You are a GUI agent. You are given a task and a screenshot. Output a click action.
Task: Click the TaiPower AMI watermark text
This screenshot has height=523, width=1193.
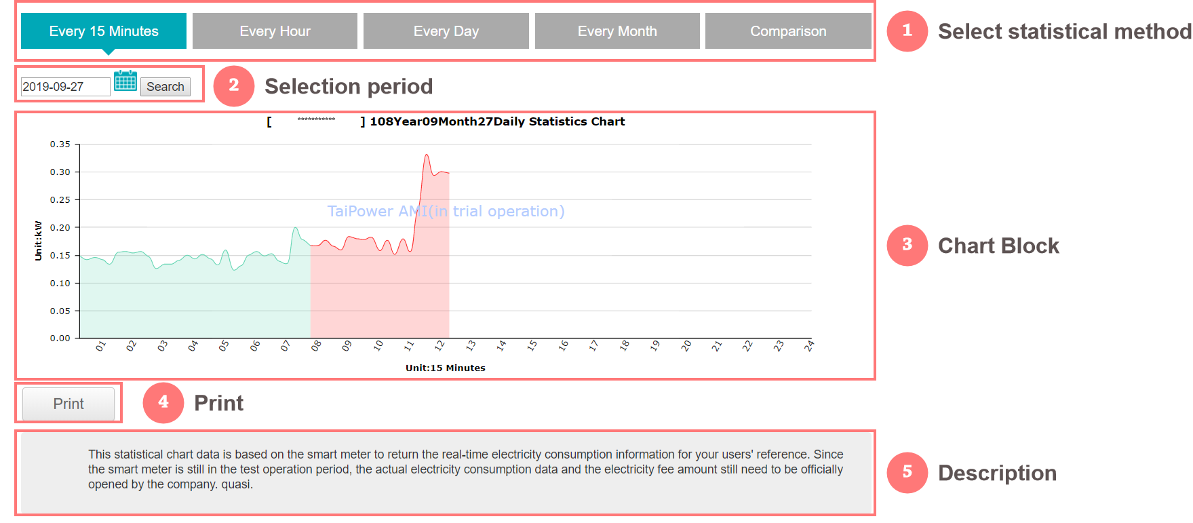click(x=446, y=211)
